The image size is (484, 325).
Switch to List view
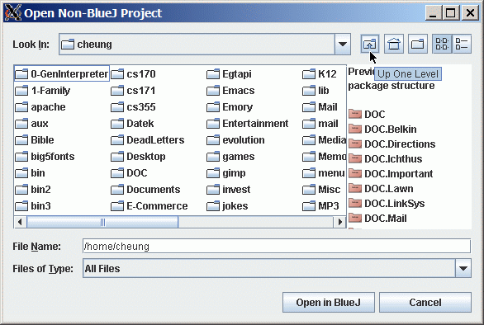(x=442, y=44)
